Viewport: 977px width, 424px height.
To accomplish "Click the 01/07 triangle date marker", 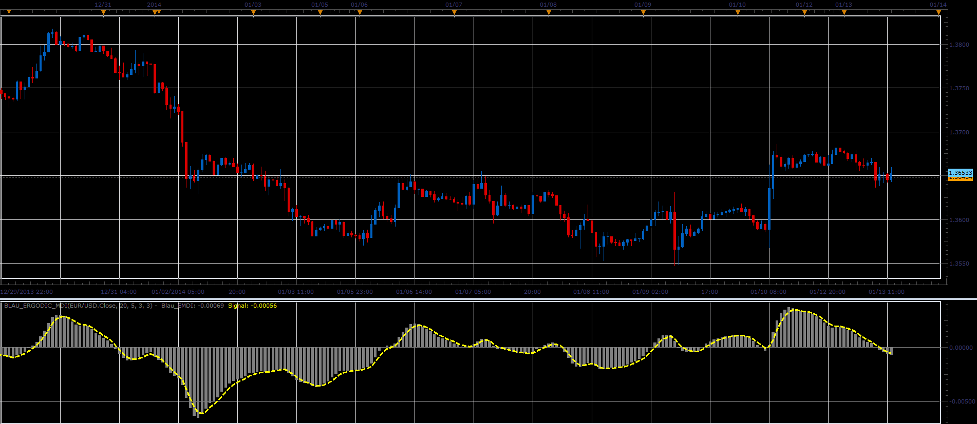I will pos(454,13).
